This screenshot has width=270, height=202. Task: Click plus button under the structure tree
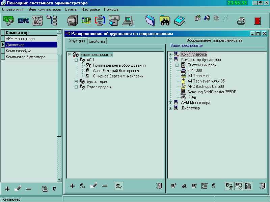click(x=72, y=186)
